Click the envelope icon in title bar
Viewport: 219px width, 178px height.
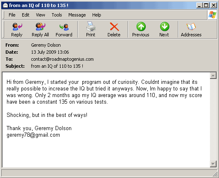pyautogui.click(x=5, y=5)
